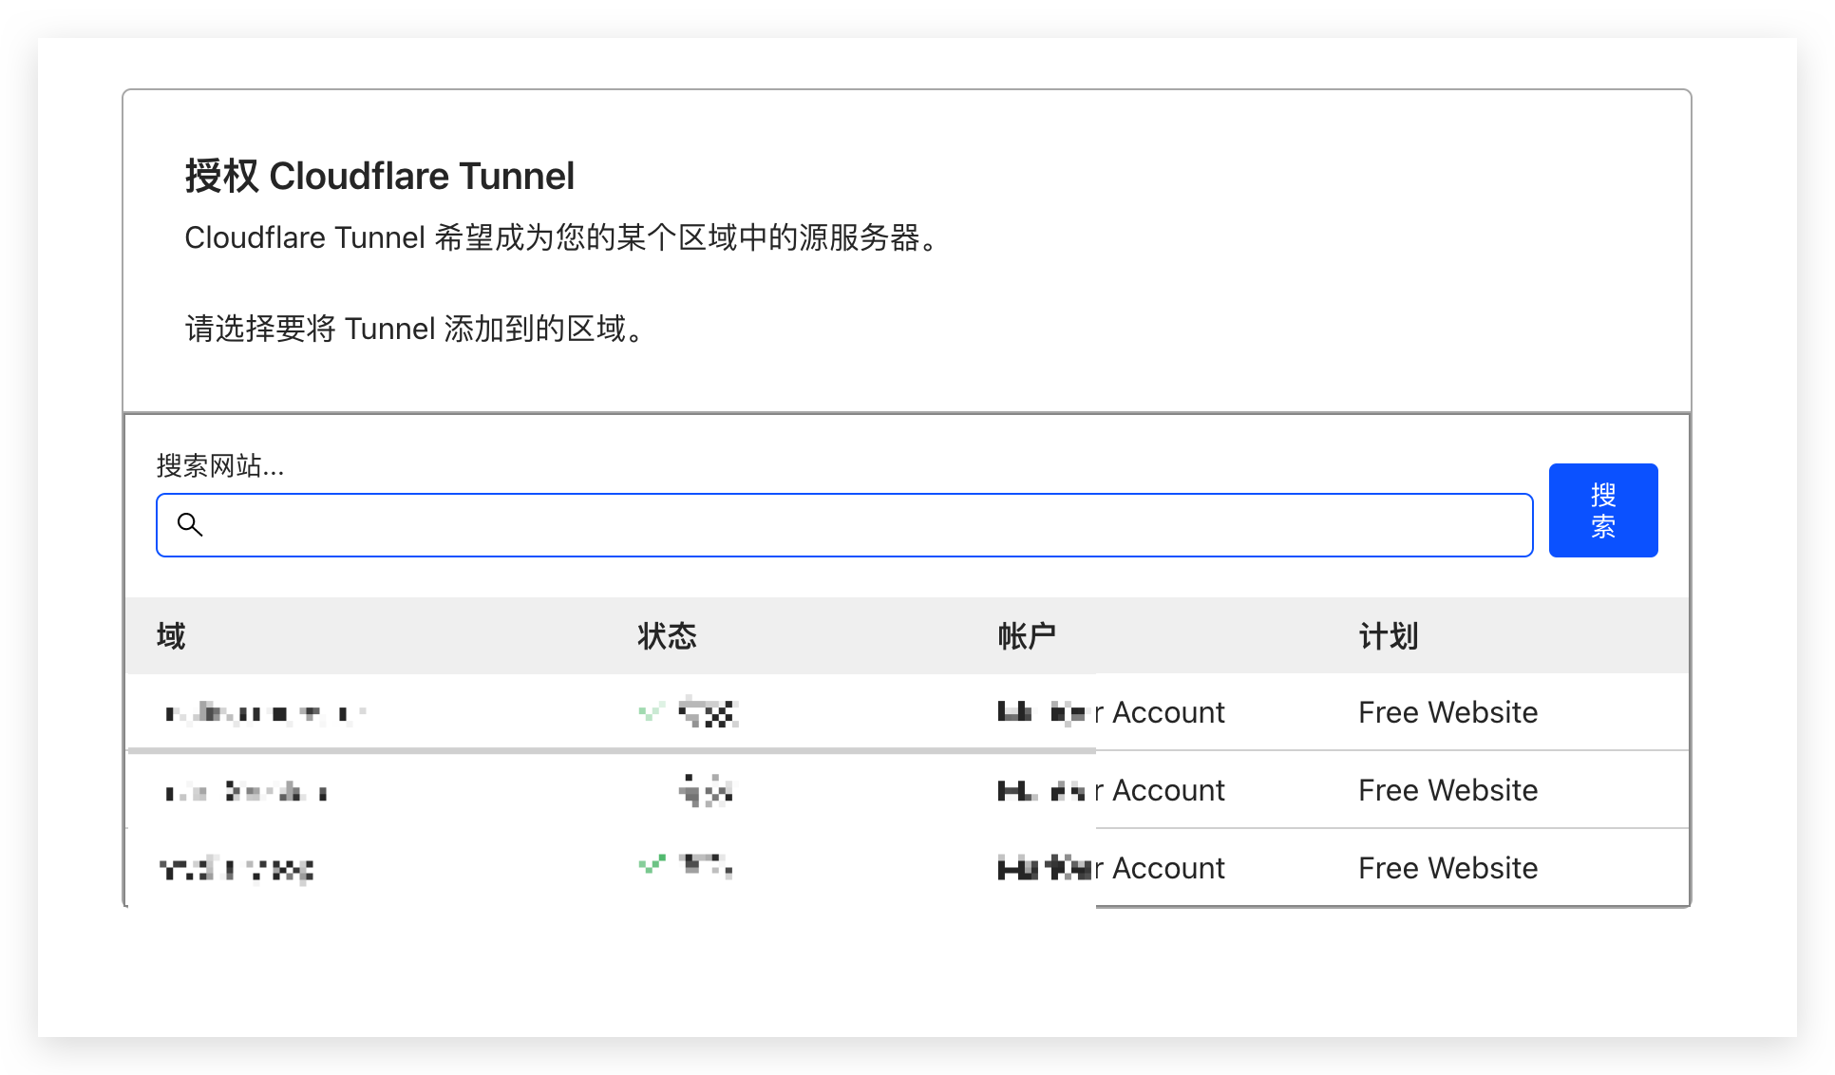
Task: Click the 域 column header
Action: [171, 636]
